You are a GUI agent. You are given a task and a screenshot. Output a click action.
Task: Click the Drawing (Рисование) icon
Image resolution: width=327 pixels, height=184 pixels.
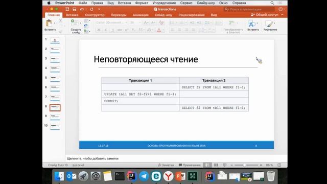269,24
